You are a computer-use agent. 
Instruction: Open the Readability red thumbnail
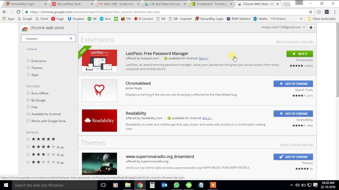(x=99, y=120)
